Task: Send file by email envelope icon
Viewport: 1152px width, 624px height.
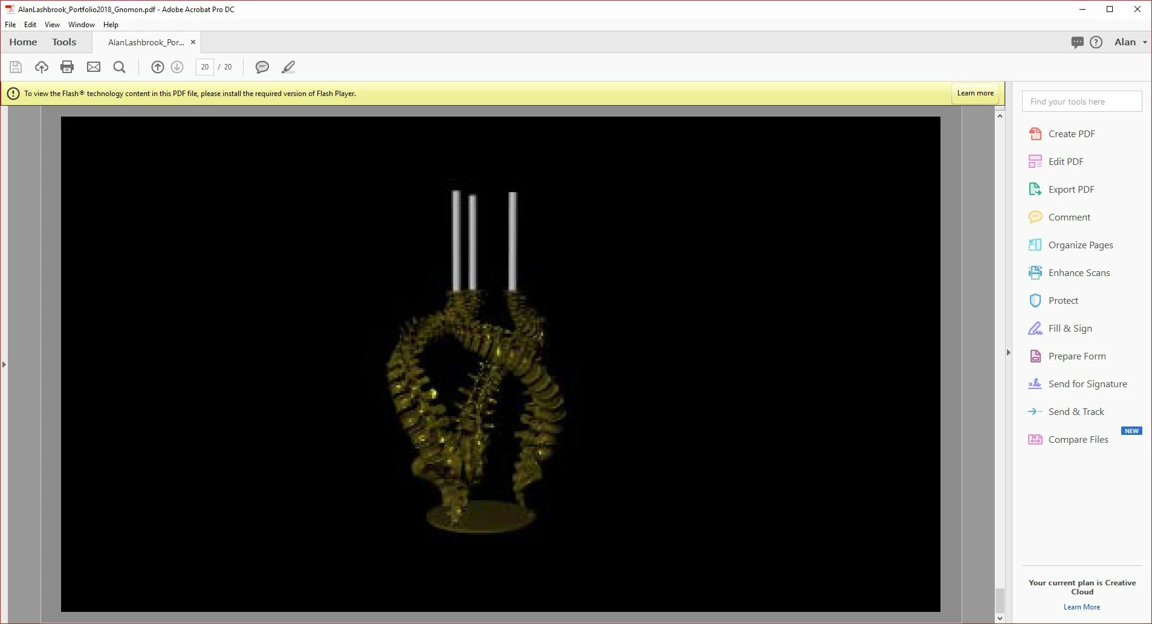Action: [94, 67]
